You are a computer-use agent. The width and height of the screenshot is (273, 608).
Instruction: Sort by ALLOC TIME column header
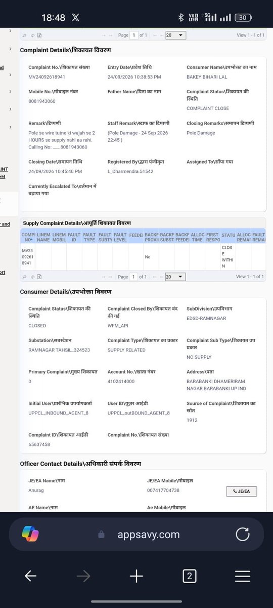tap(198, 237)
